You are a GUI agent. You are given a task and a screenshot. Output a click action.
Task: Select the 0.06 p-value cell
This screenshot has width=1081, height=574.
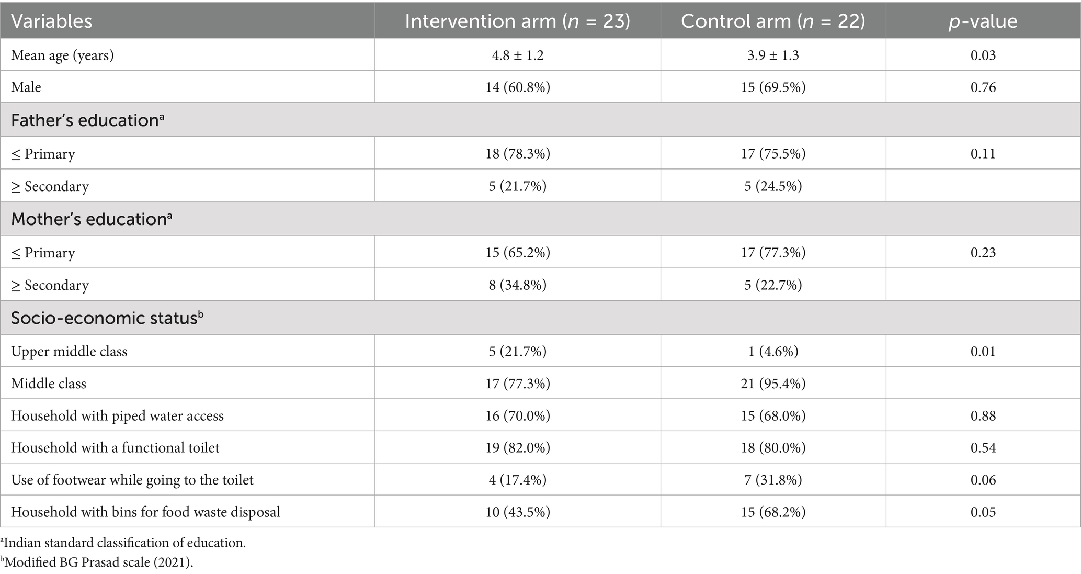click(983, 480)
